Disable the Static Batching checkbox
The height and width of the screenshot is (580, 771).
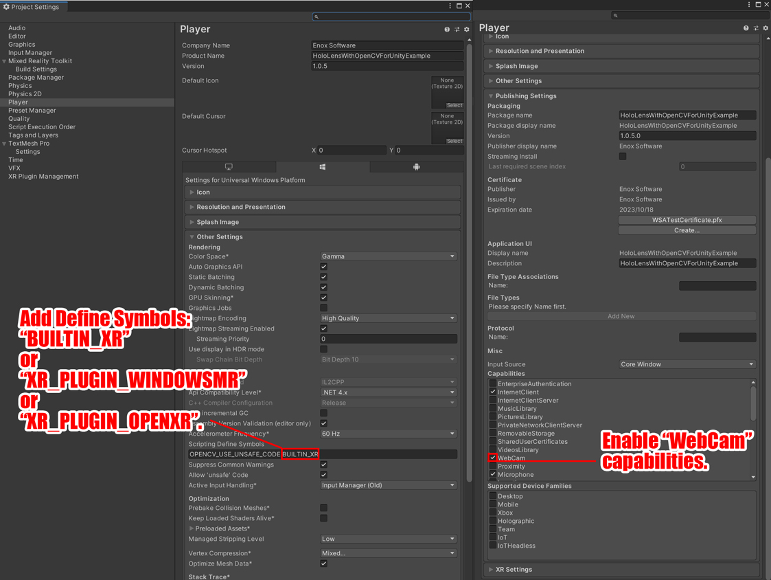324,277
